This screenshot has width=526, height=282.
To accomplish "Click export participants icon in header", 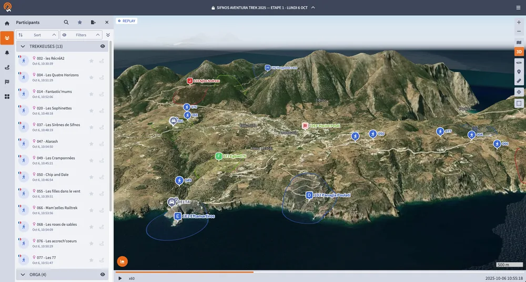I will (x=93, y=23).
